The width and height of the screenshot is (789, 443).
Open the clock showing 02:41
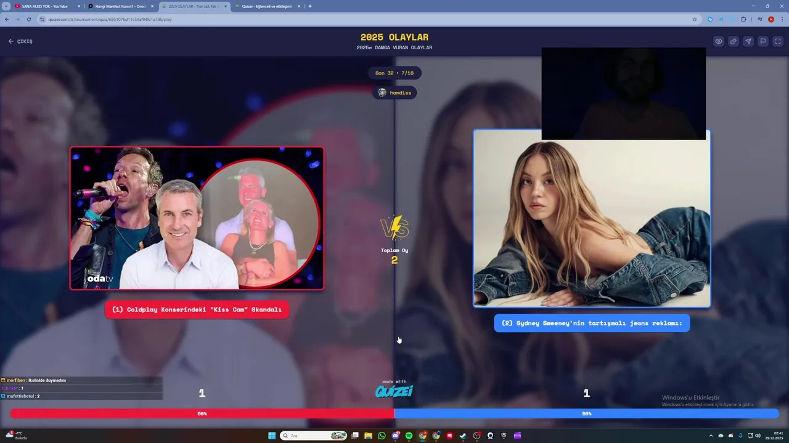pos(774,436)
